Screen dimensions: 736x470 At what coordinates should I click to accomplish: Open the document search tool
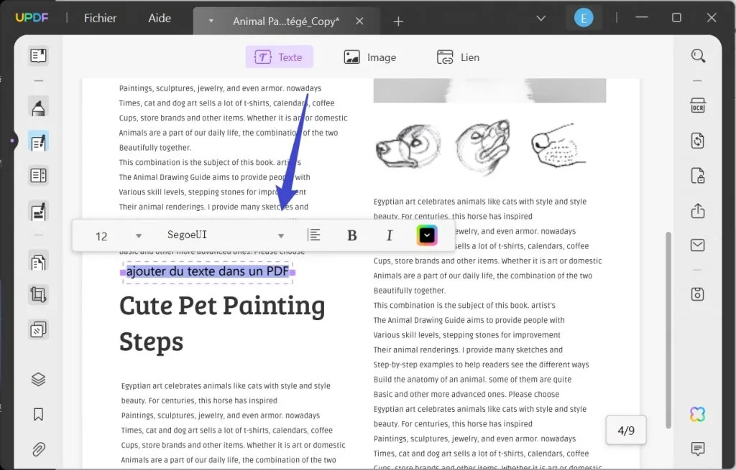click(697, 55)
